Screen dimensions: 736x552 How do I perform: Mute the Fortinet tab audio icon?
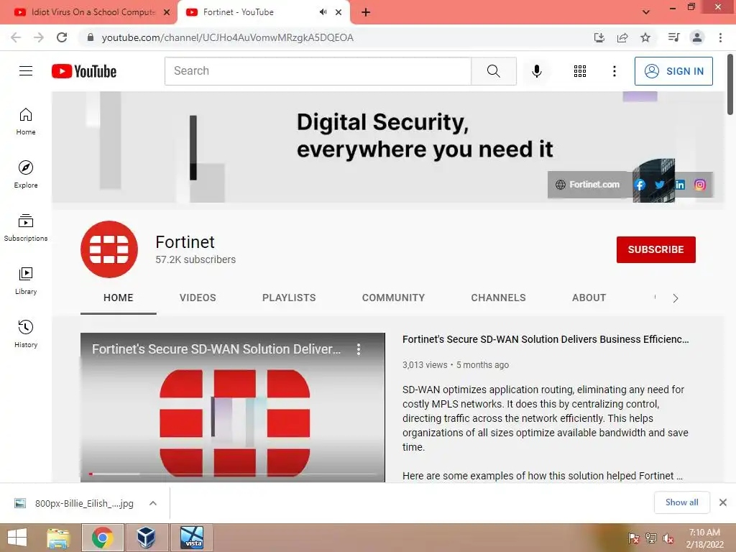click(x=323, y=12)
